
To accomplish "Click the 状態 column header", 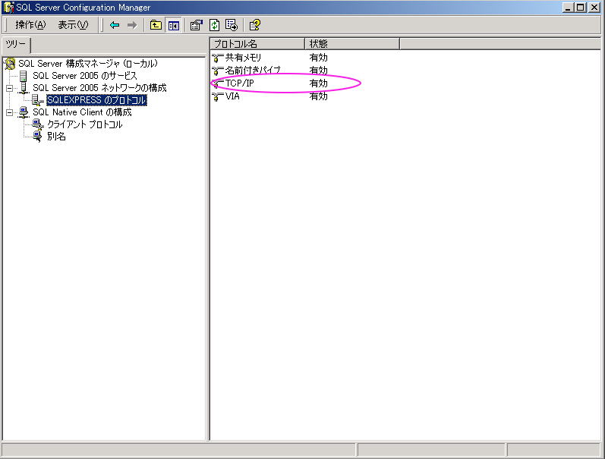I will 319,44.
